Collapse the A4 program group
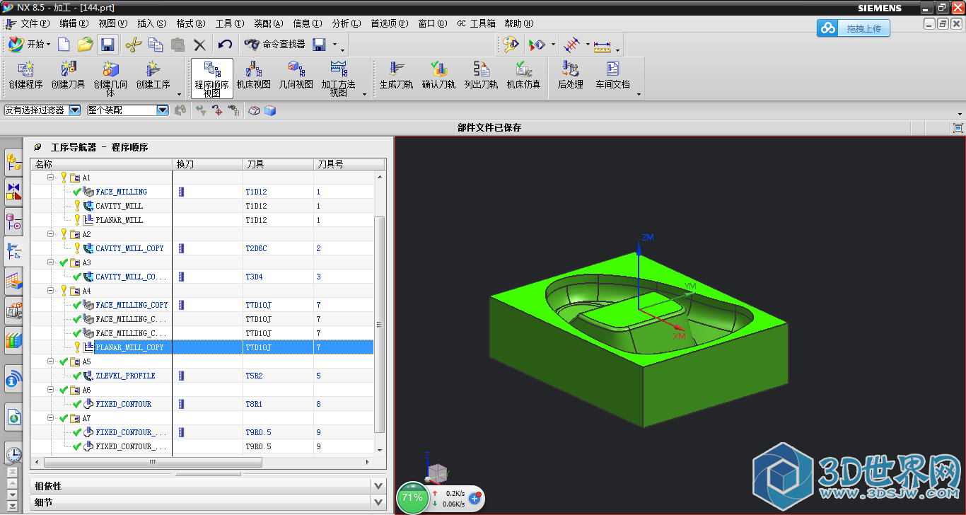Screen dimensions: 966x515 [51, 290]
